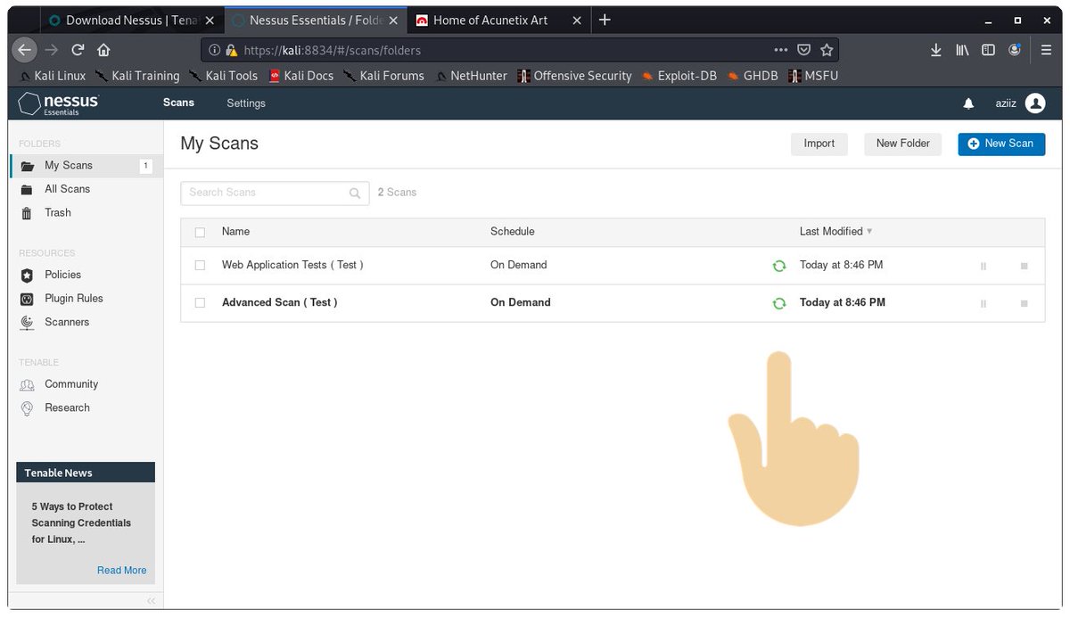The height and width of the screenshot is (617, 1070).
Task: Open the page actions three-dots menu
Action: click(781, 51)
